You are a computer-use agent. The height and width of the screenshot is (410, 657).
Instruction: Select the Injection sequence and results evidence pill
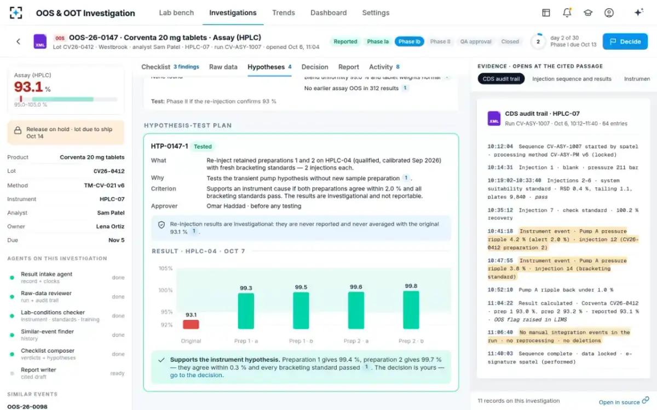(572, 79)
